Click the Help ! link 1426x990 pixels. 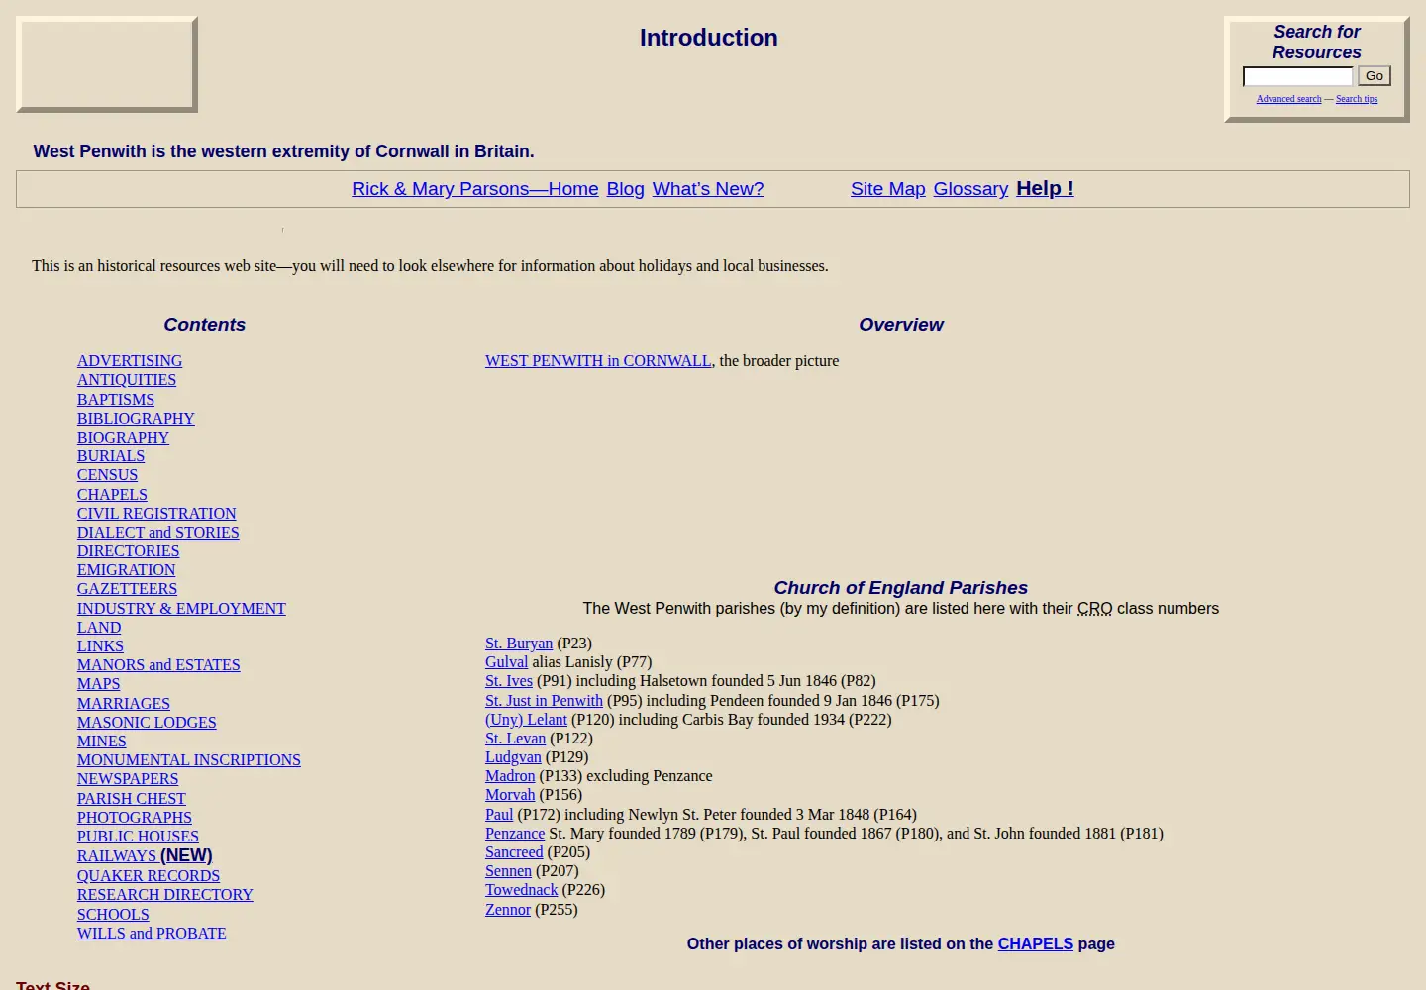[1045, 188]
